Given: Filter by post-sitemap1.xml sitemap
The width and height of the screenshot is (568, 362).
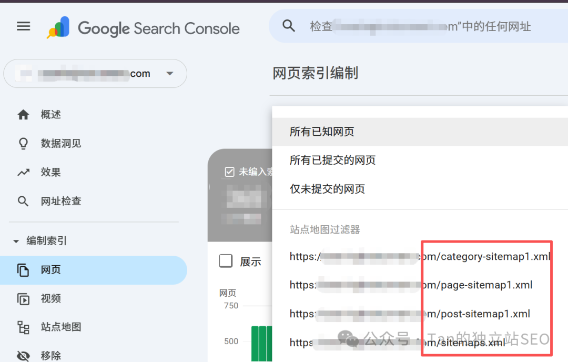Looking at the screenshot, I should click(x=410, y=314).
